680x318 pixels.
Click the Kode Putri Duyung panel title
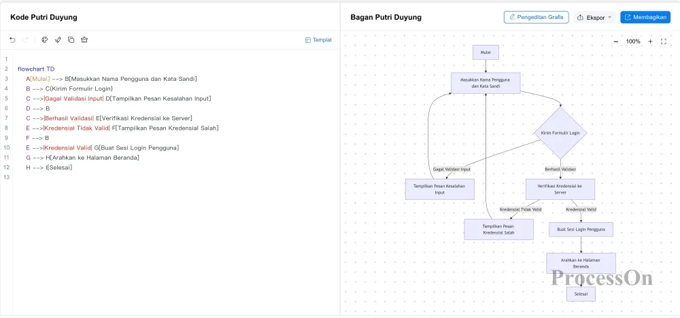(44, 18)
